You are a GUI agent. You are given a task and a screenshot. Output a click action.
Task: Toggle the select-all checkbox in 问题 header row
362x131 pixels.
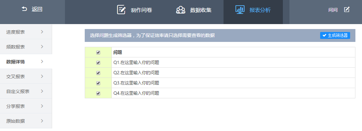click(x=98, y=52)
